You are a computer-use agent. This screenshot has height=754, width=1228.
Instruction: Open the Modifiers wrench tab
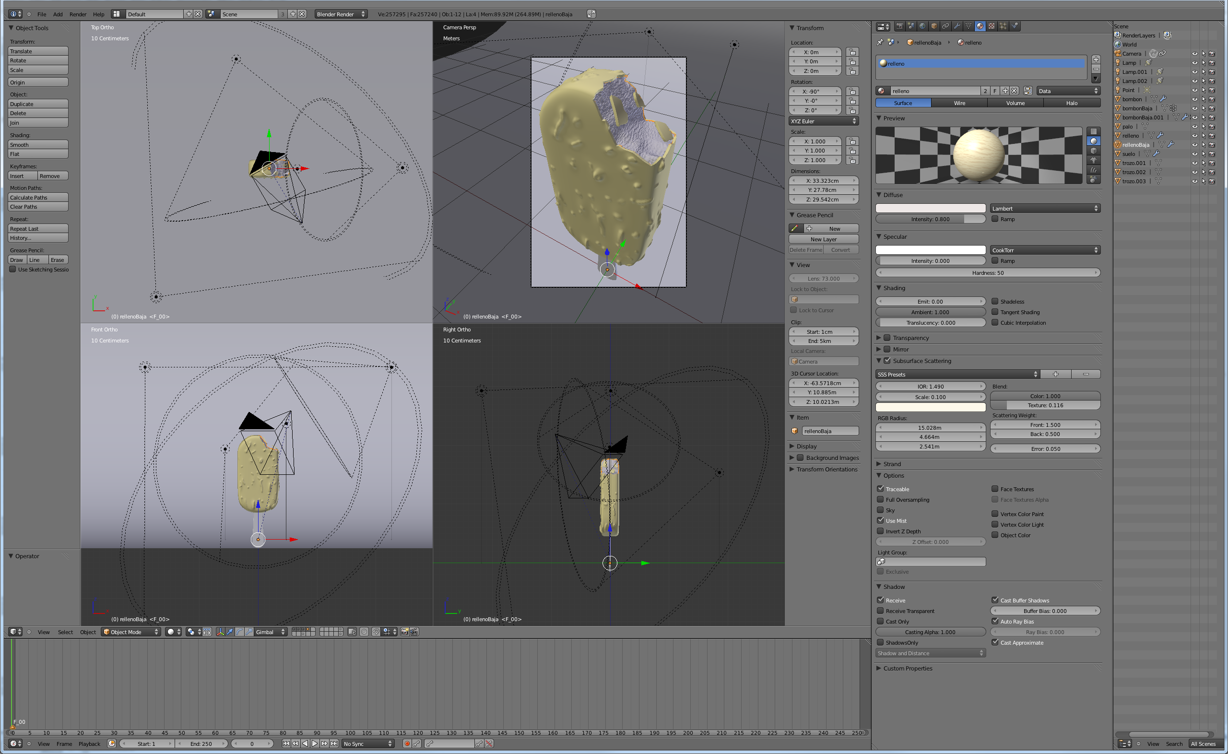957,26
